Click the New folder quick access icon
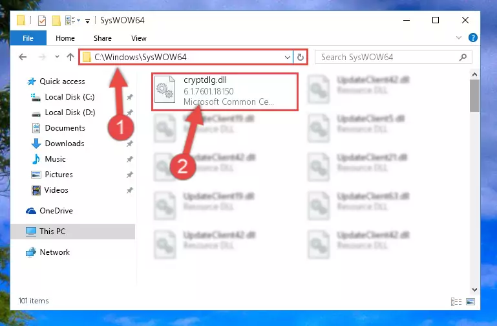 coord(56,21)
